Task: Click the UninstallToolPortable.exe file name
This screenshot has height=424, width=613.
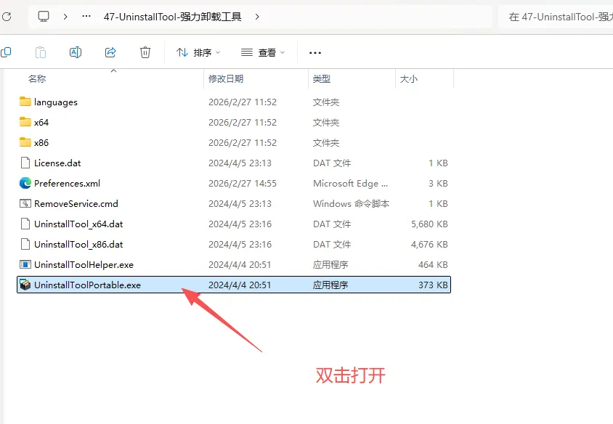Action: 88,285
